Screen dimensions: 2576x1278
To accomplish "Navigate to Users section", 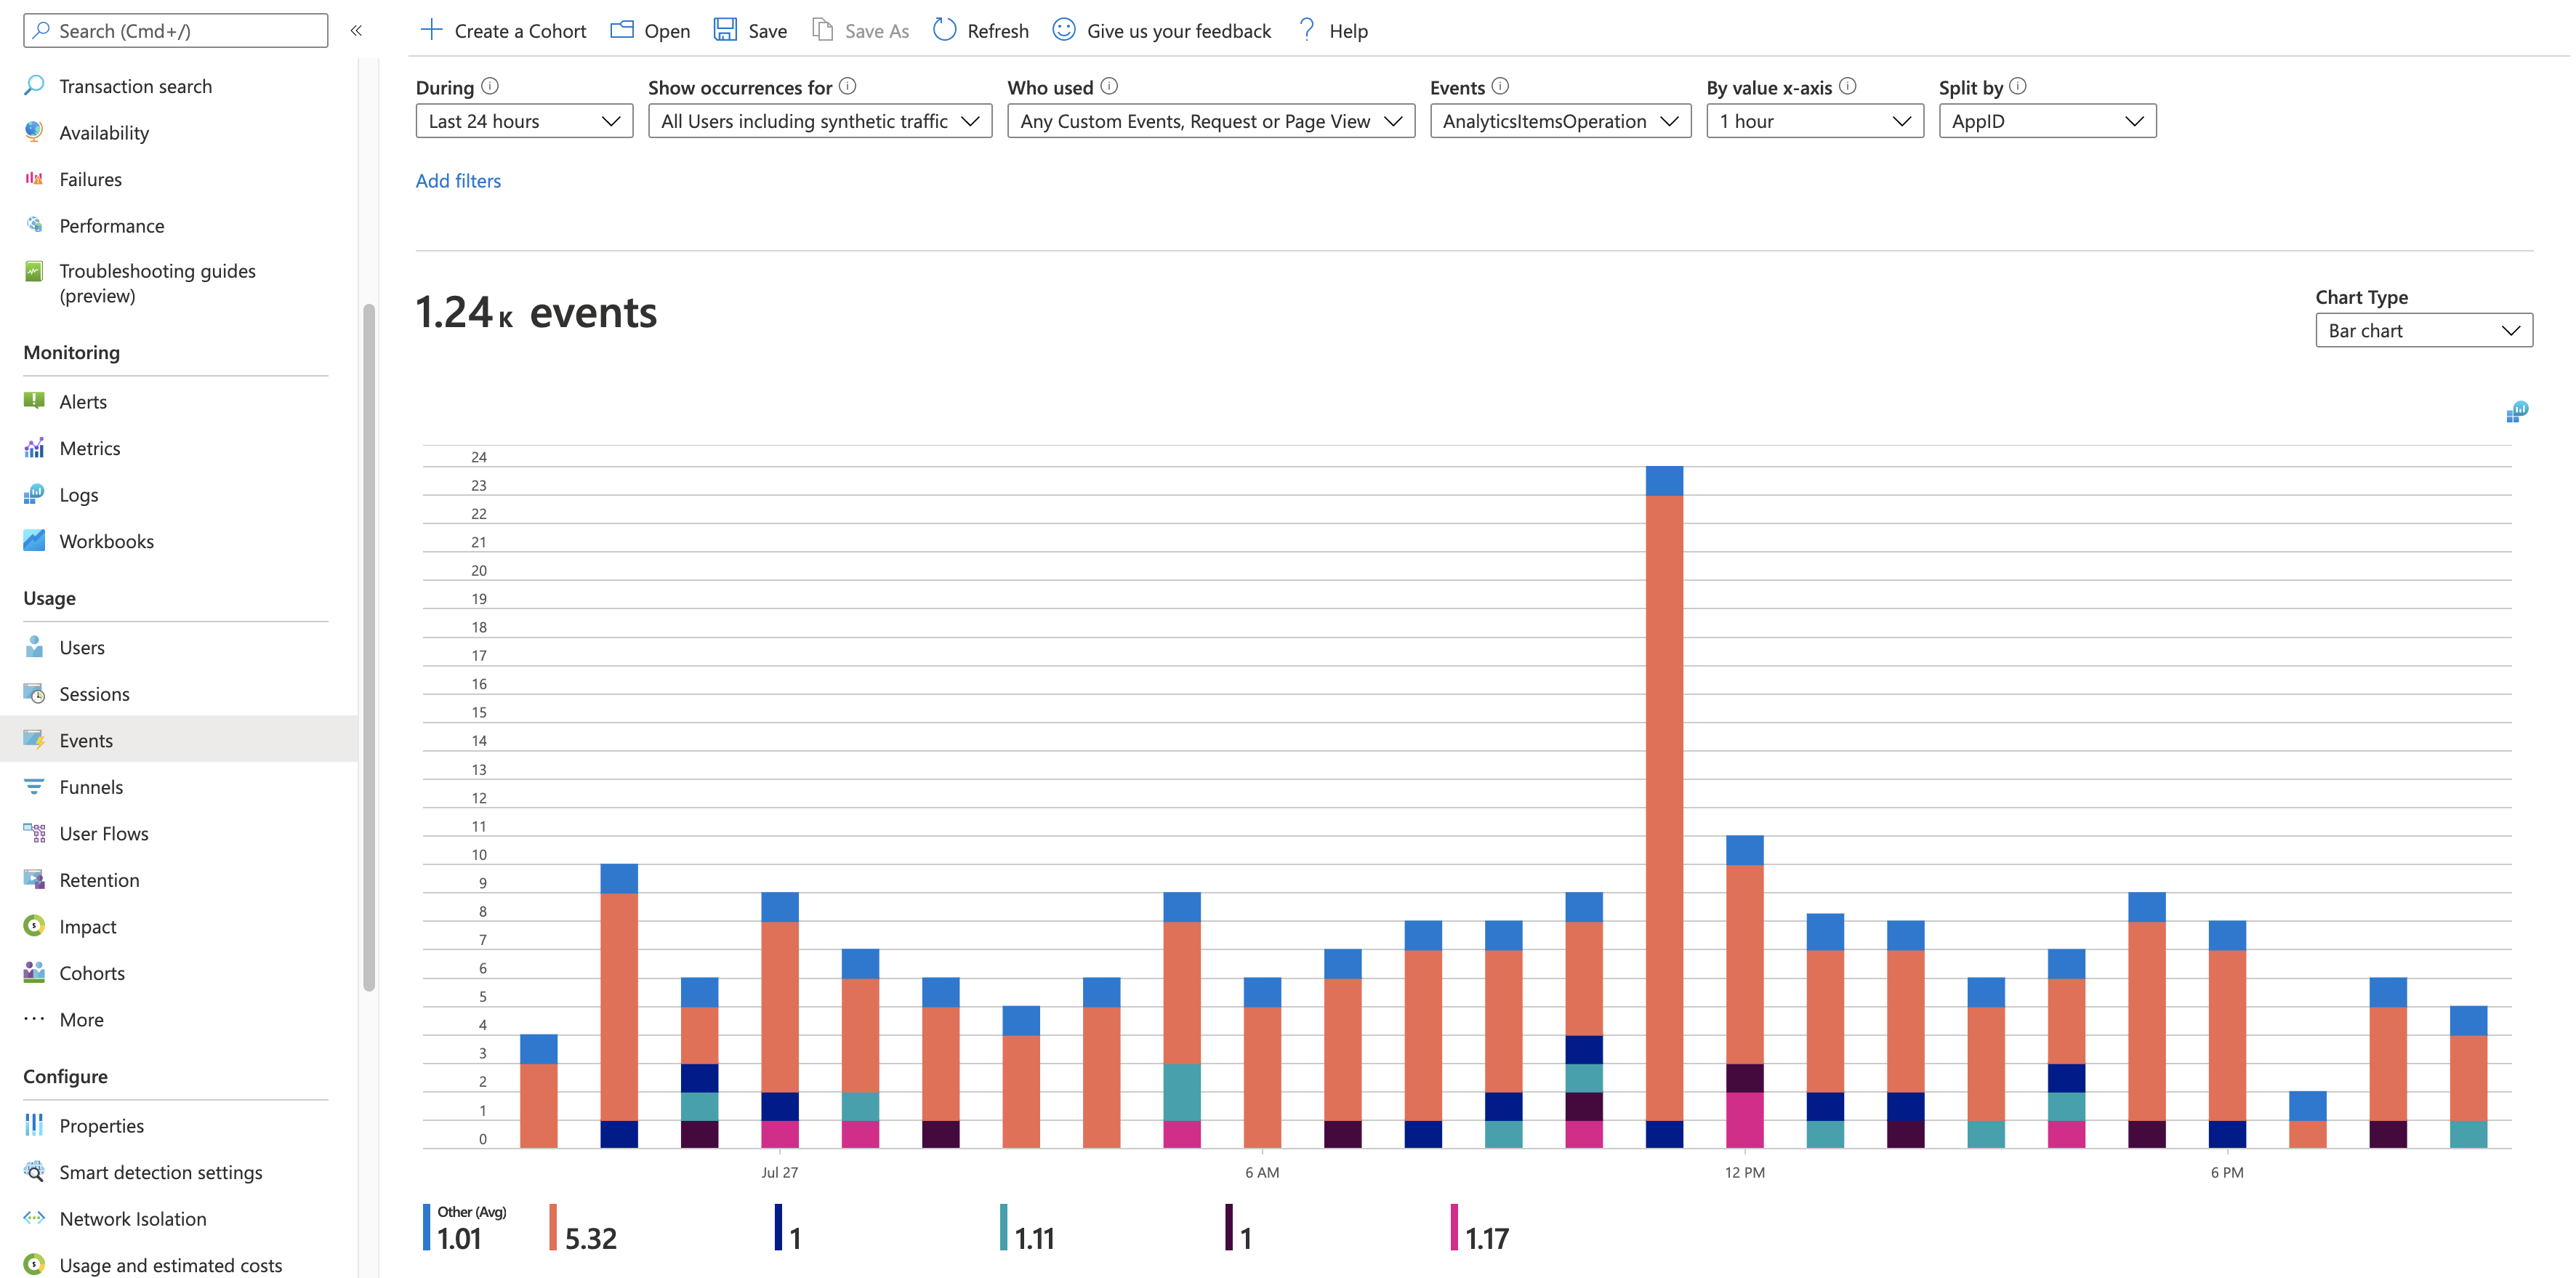I will coord(82,646).
